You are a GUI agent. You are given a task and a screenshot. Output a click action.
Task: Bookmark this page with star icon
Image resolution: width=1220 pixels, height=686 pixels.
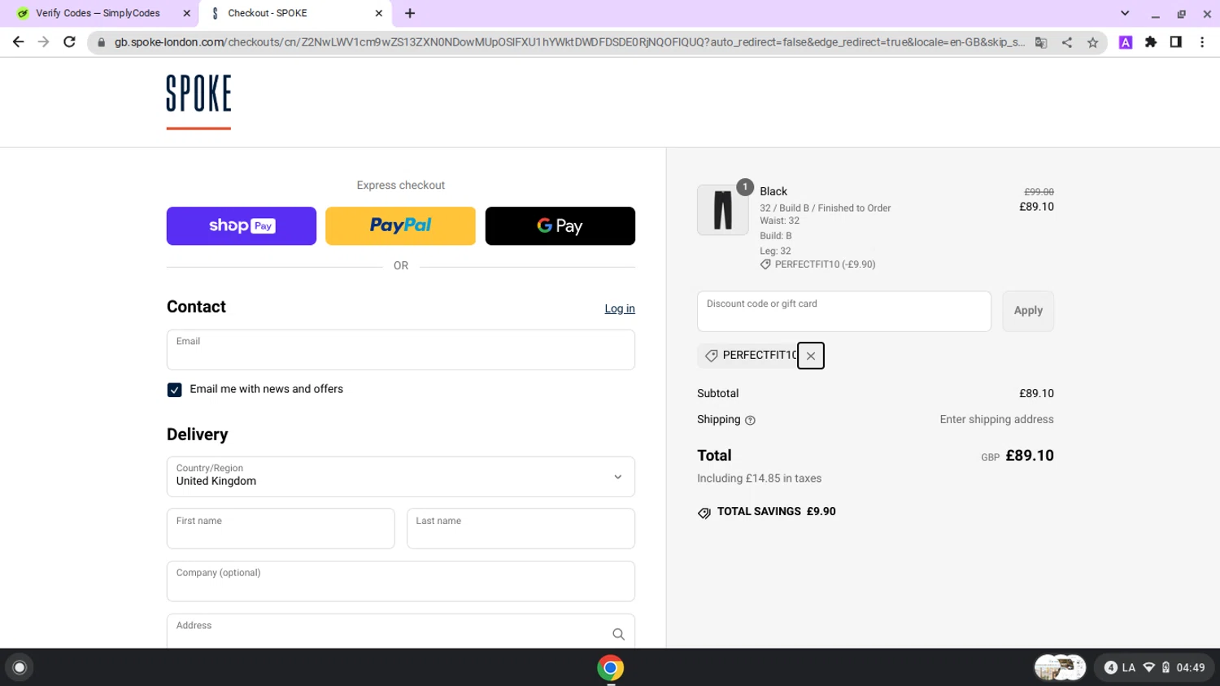pos(1093,42)
